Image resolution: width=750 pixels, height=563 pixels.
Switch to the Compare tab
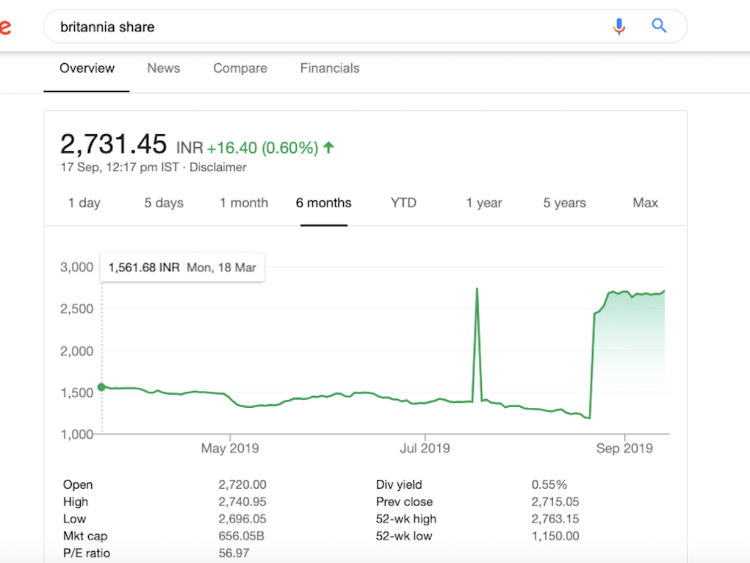(x=240, y=68)
